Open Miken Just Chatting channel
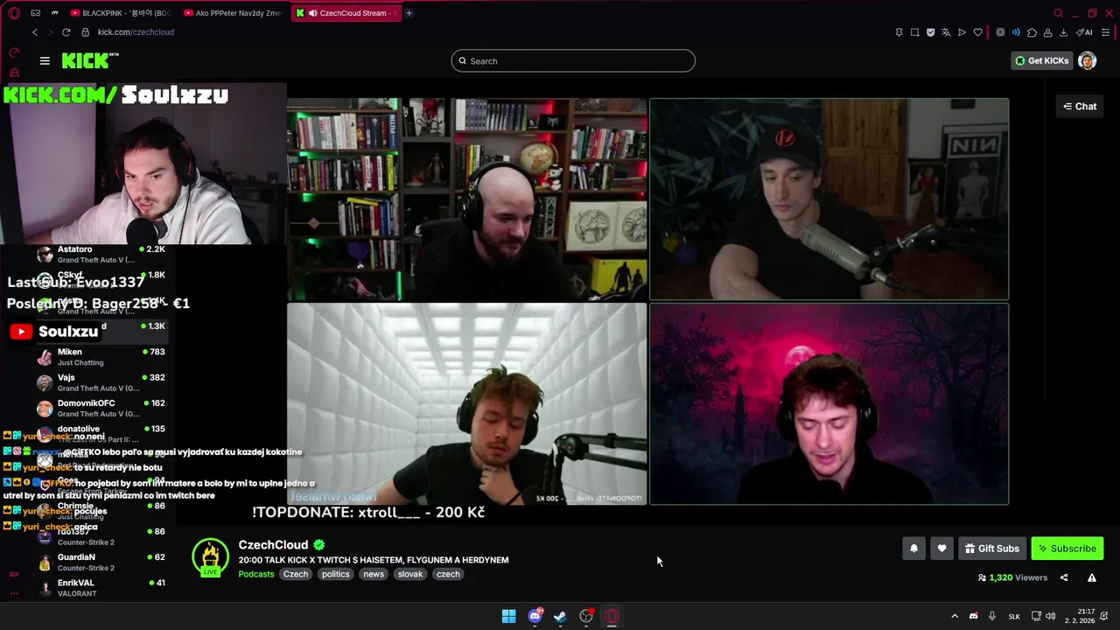1120x630 pixels. (x=101, y=357)
